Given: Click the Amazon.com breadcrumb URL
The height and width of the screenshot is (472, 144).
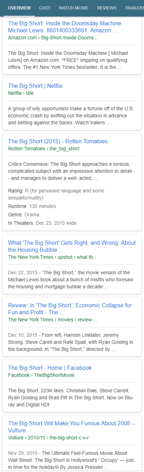Looking at the screenshot, I should pos(53,38).
